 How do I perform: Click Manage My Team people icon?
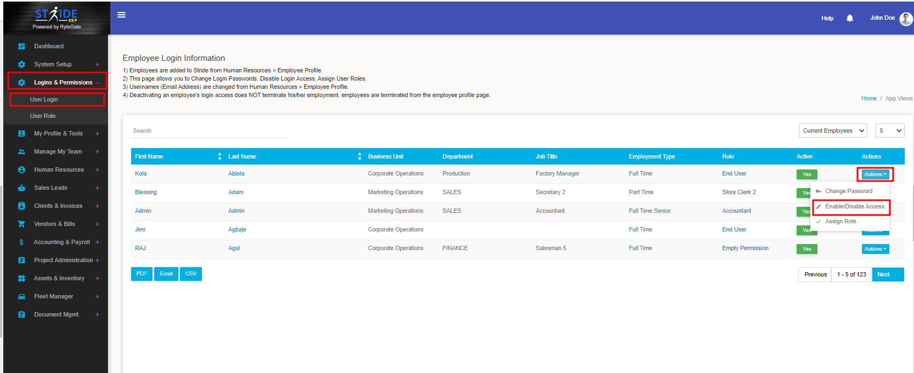[x=21, y=152]
